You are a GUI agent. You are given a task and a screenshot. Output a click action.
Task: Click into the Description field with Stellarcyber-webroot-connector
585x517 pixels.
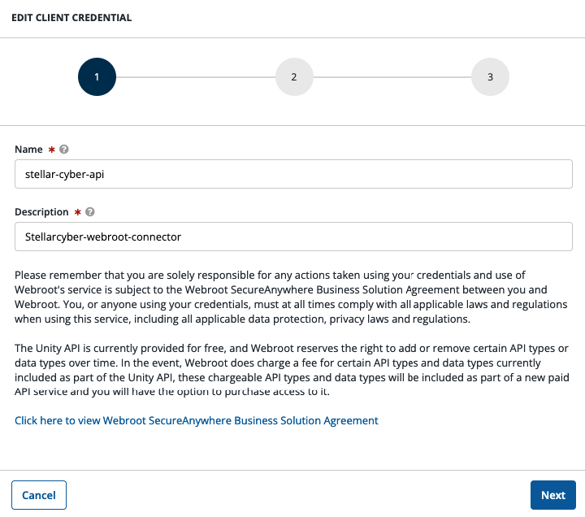(293, 237)
